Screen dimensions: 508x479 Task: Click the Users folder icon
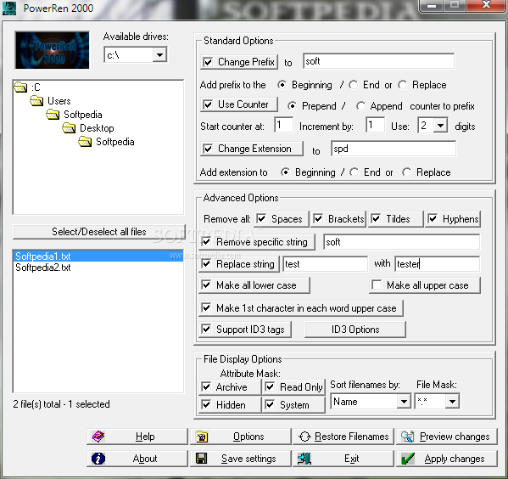click(x=36, y=100)
